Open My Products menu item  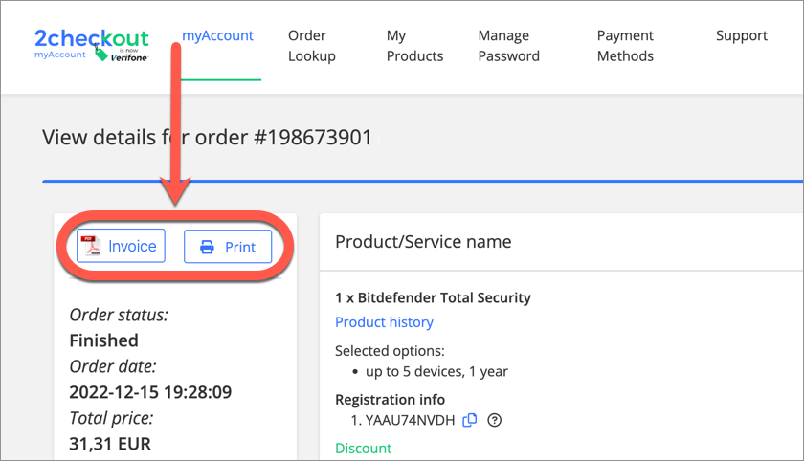coord(414,46)
